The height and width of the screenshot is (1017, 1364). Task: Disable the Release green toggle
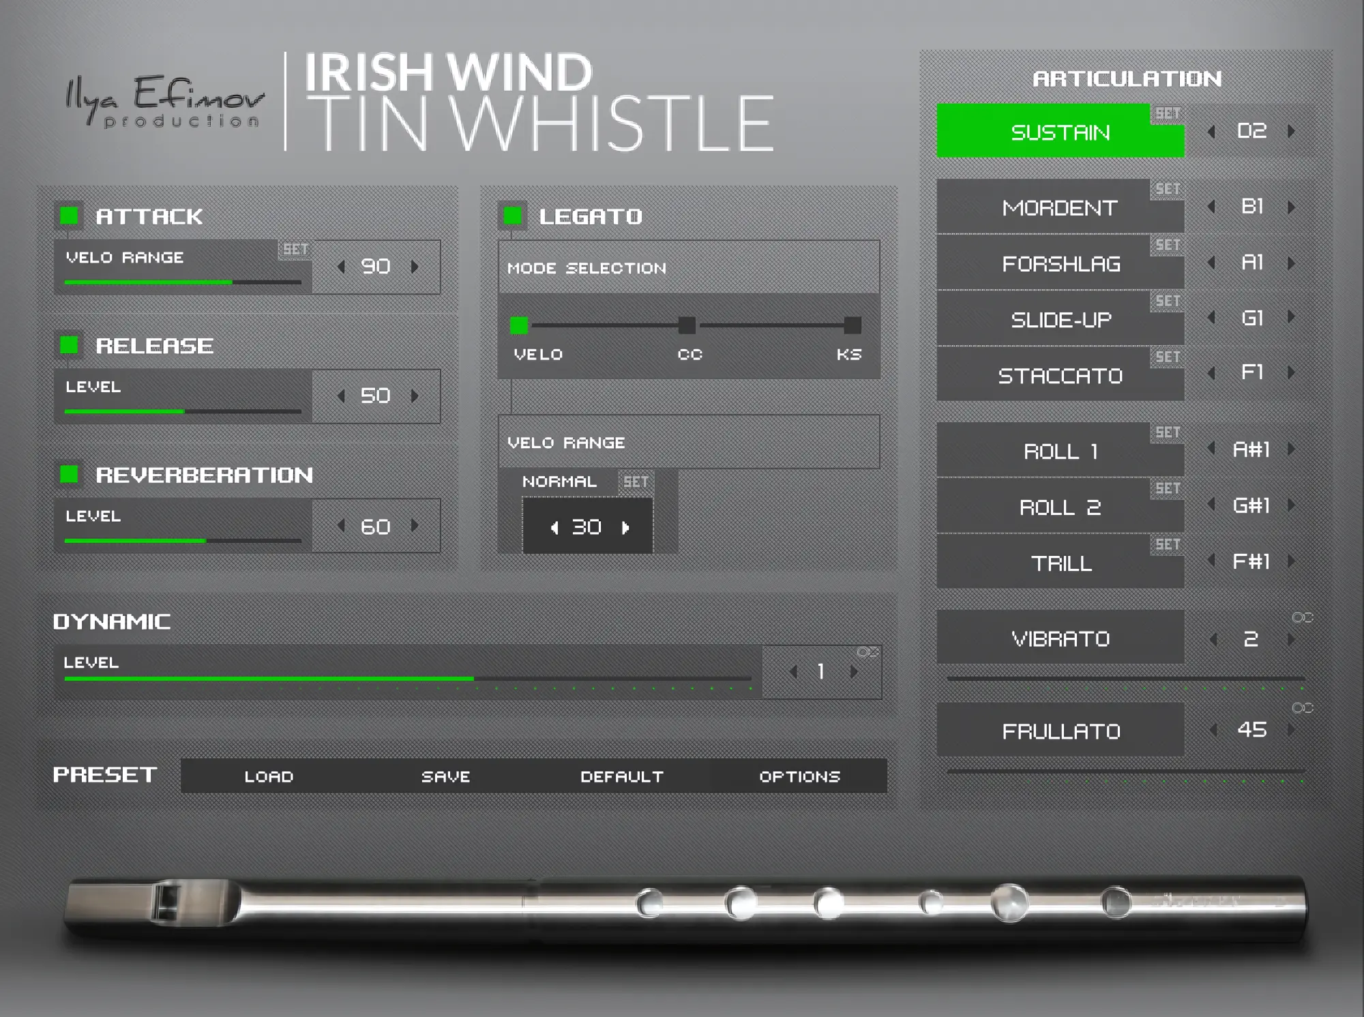pos(69,345)
